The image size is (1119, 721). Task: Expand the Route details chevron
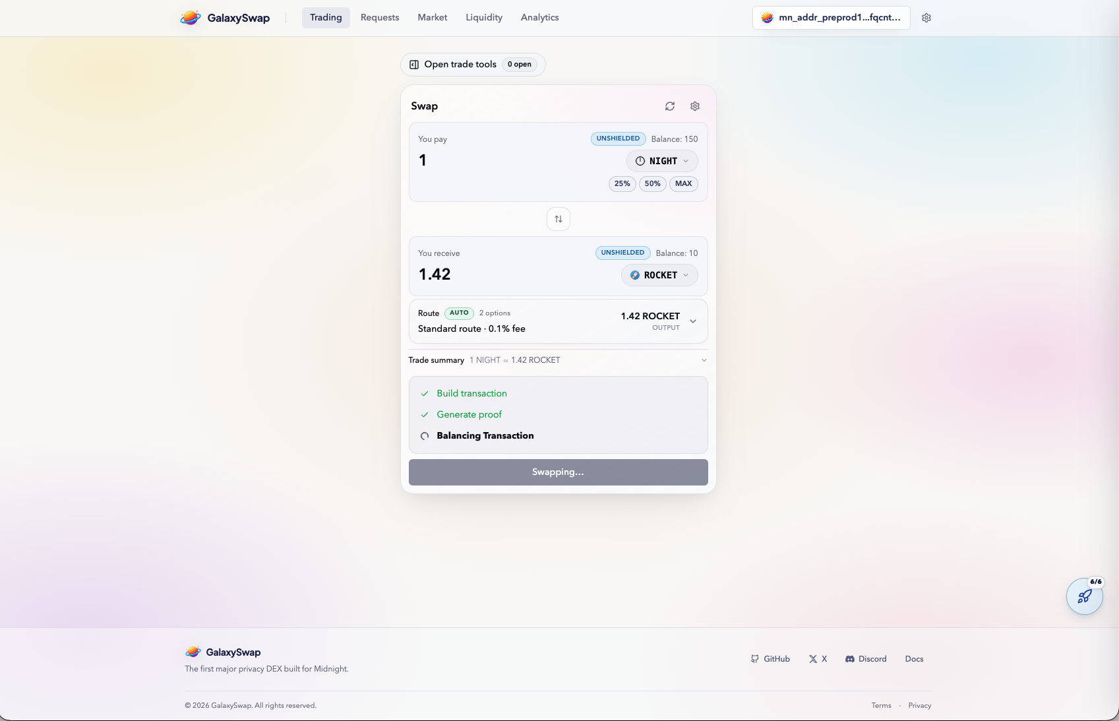coord(693,321)
